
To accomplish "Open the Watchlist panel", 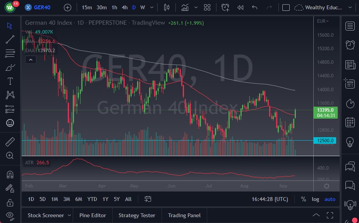I will [350, 26].
